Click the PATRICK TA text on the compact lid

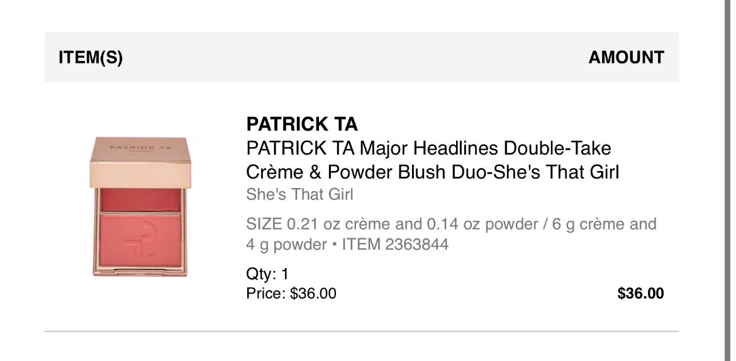(x=141, y=148)
